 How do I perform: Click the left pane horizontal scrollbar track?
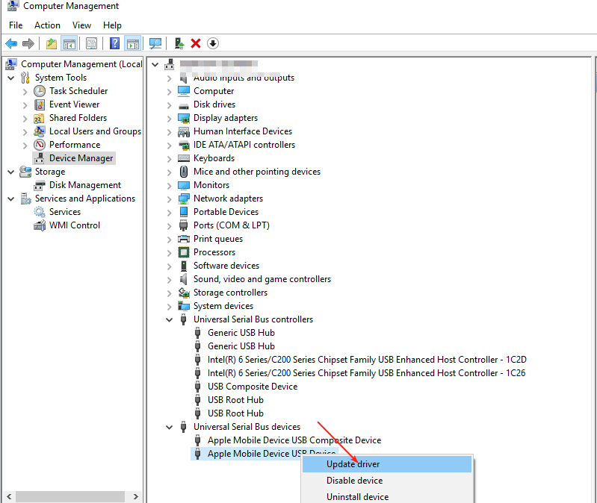point(70,496)
